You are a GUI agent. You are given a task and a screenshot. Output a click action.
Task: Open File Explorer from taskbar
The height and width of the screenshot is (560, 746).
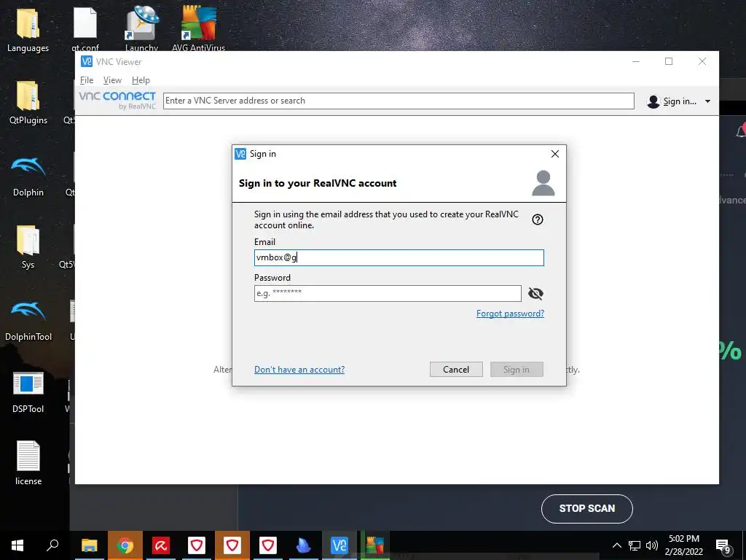point(89,545)
